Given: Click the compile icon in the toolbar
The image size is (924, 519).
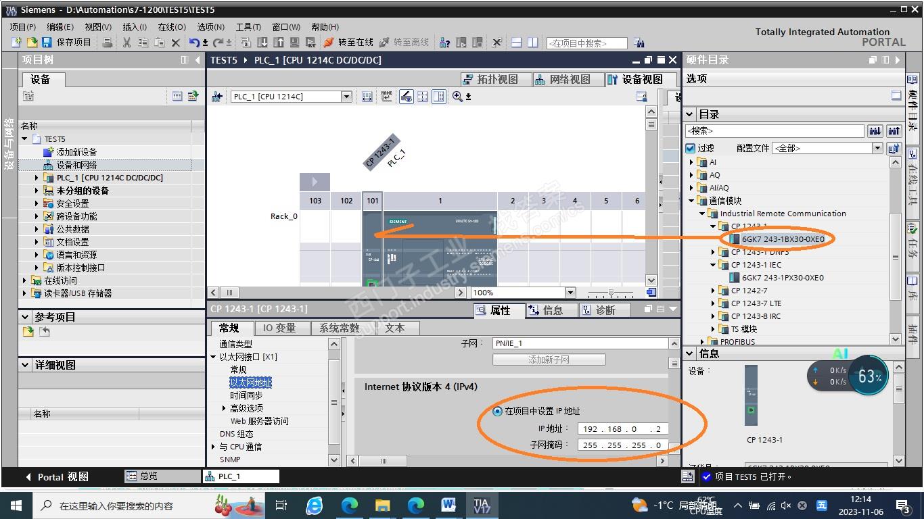Looking at the screenshot, I should (x=246, y=43).
